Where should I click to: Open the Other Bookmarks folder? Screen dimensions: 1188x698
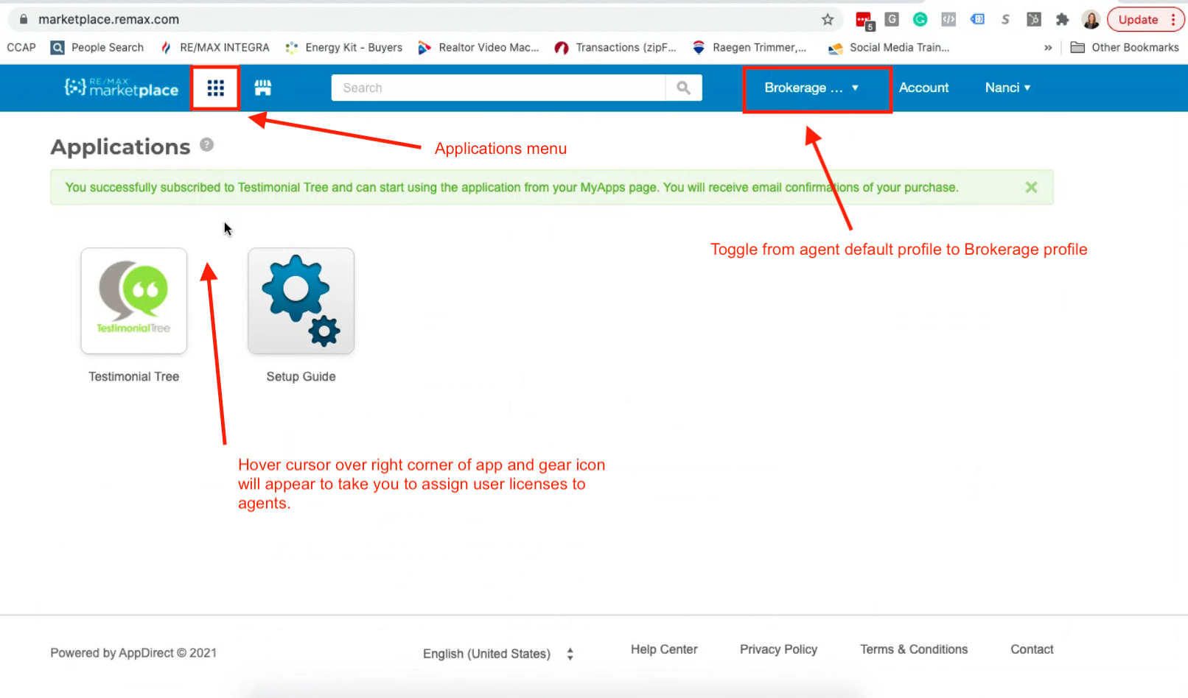pyautogui.click(x=1125, y=48)
